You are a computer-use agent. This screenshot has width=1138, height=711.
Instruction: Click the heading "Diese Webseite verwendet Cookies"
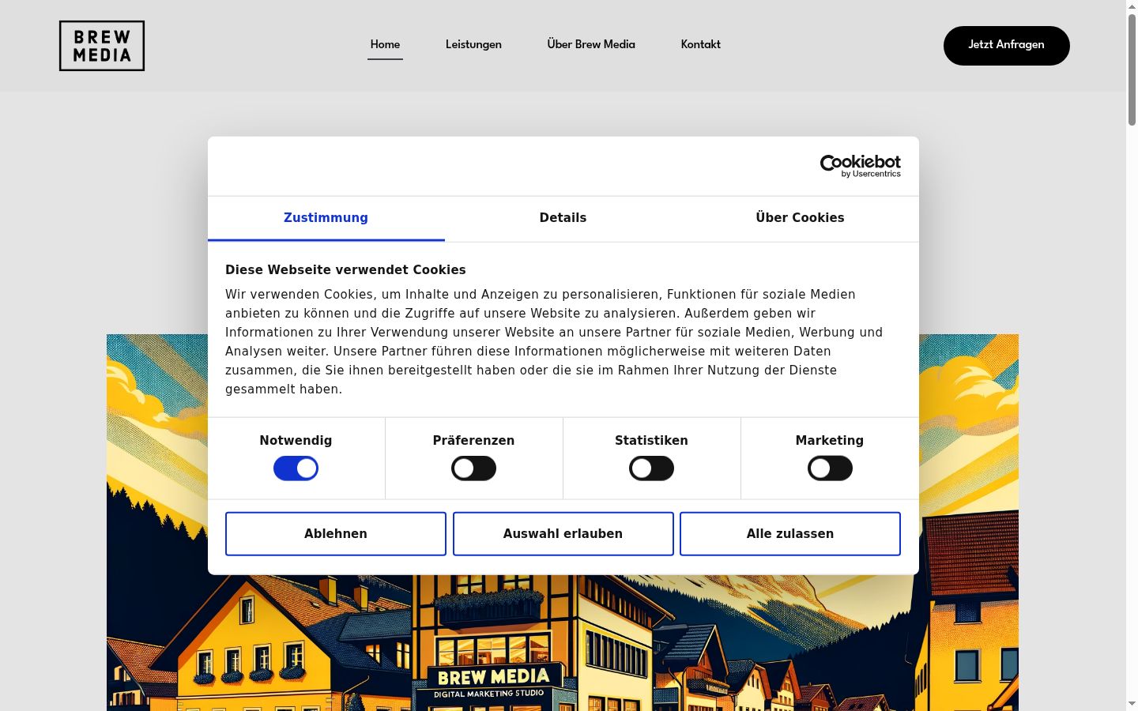click(345, 270)
